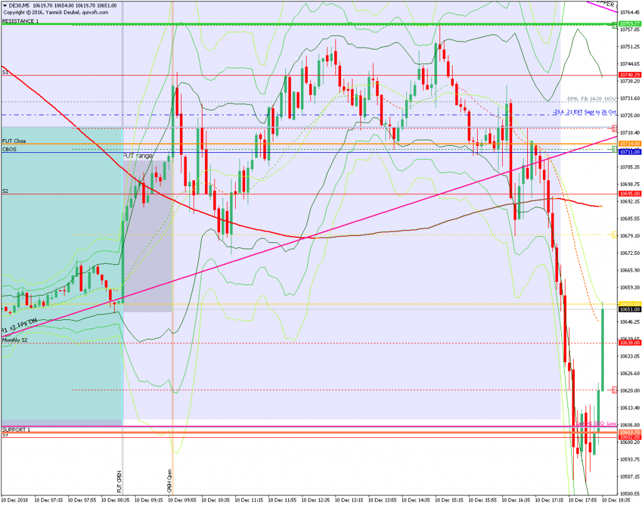Click the current price 10651.00 tag
This screenshot has height=506, width=642.
[629, 309]
